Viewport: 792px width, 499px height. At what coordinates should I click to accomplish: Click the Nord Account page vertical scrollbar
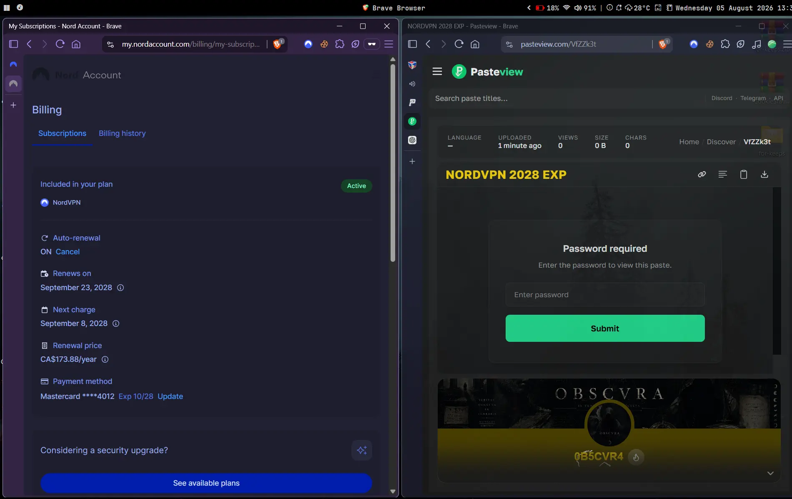tap(393, 163)
